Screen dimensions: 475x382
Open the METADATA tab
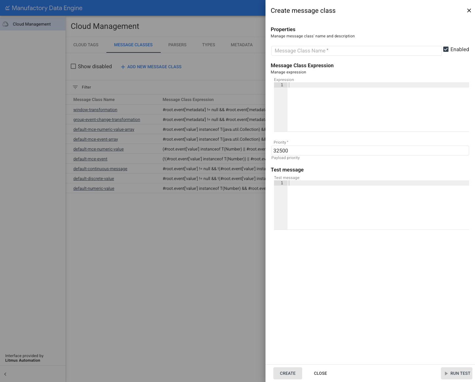[x=242, y=45]
